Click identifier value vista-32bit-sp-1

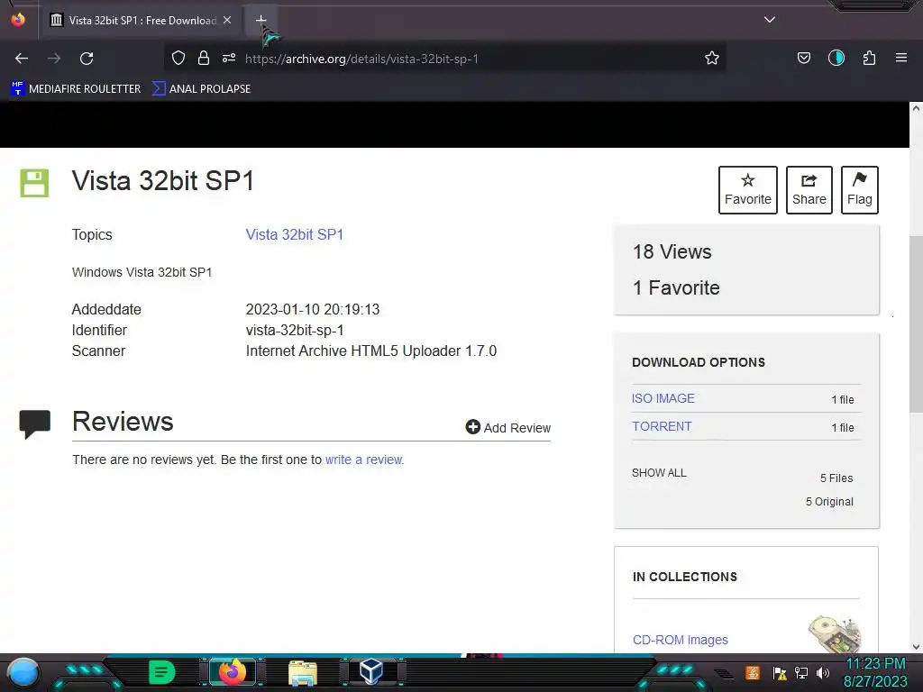(x=295, y=330)
